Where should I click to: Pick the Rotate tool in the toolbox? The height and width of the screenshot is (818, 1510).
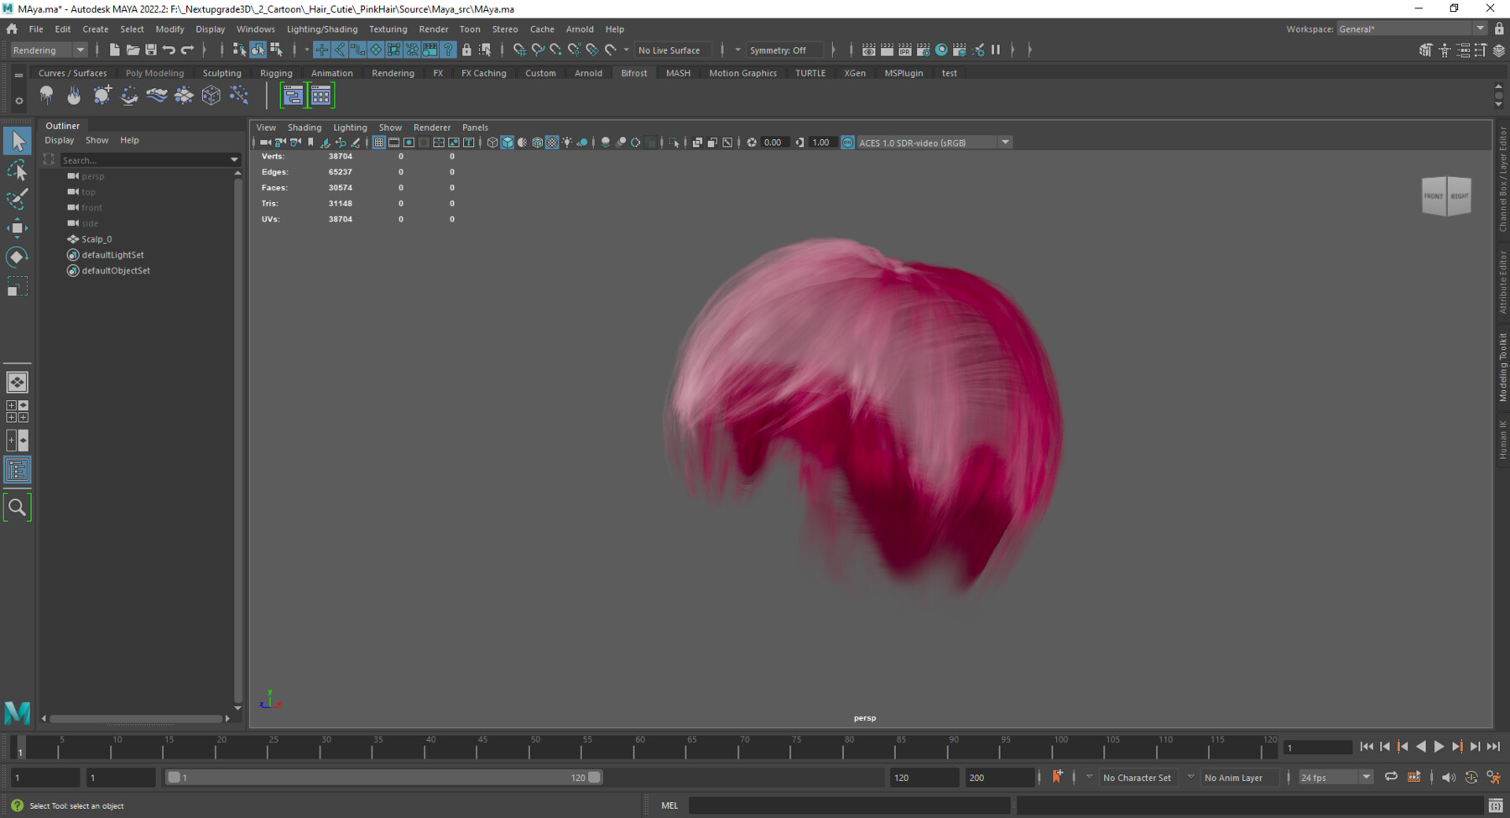[x=17, y=257]
